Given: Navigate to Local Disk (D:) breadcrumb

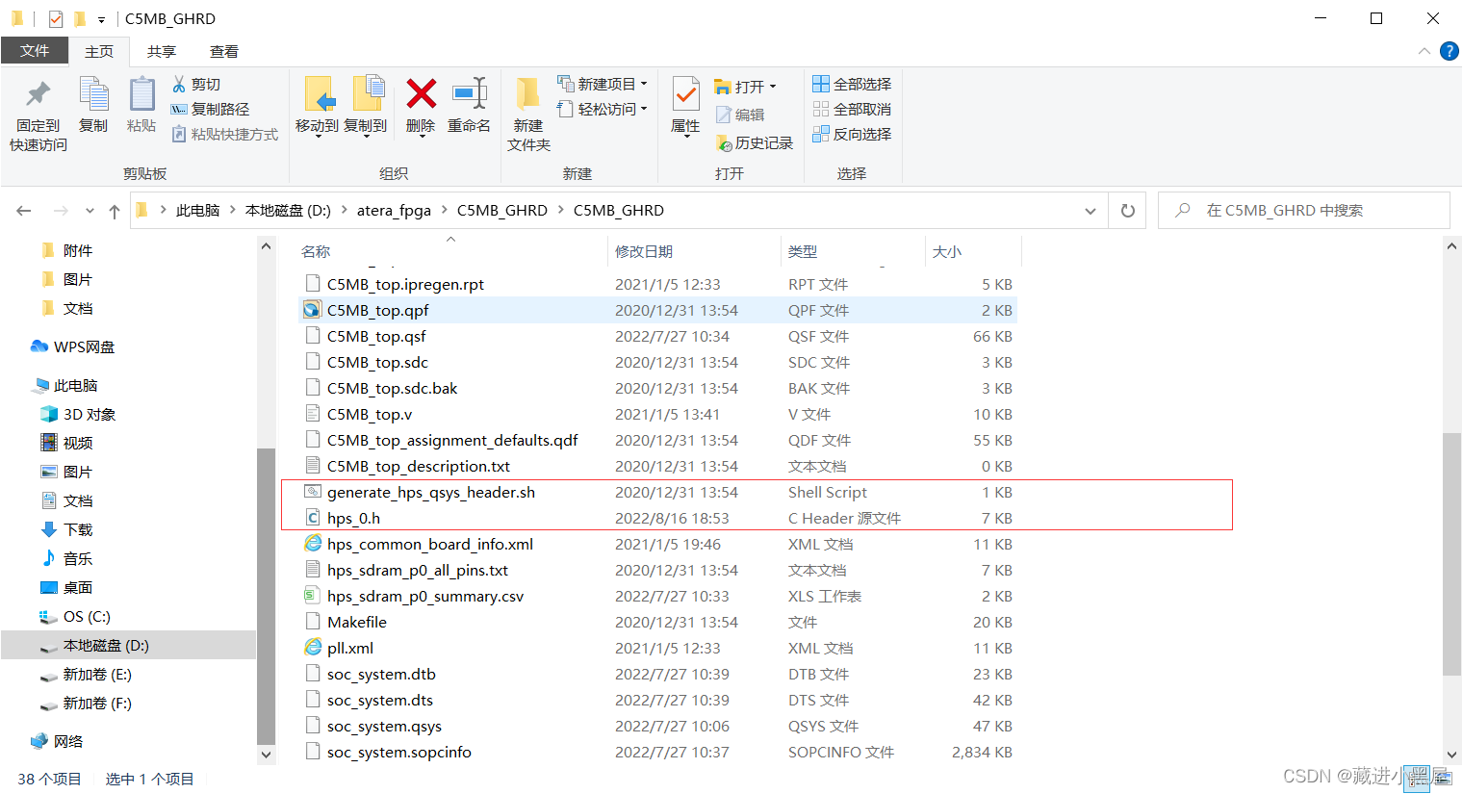Looking at the screenshot, I should [x=288, y=211].
